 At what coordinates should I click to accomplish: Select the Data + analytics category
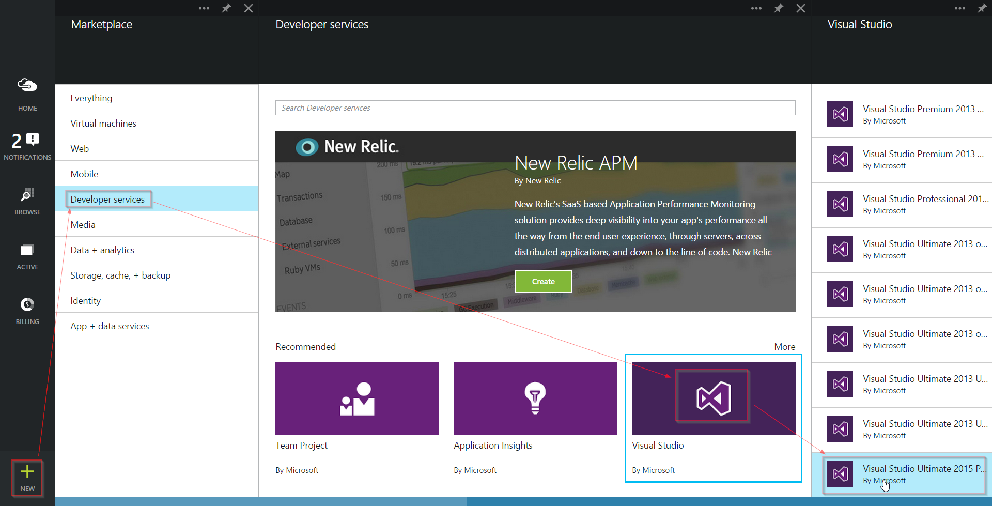point(157,250)
